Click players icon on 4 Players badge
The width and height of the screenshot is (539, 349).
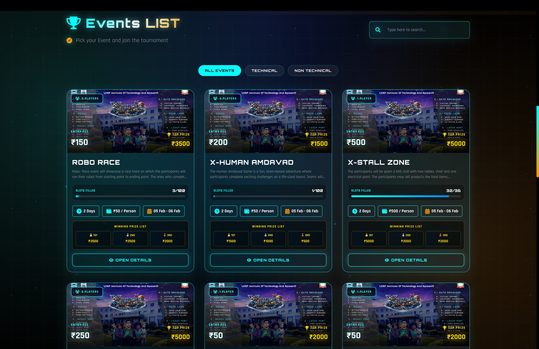[x=215, y=98]
